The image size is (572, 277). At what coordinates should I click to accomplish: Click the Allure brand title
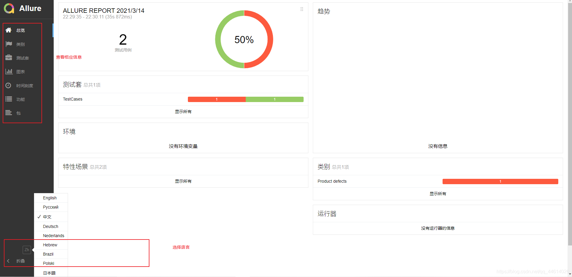pos(30,8)
